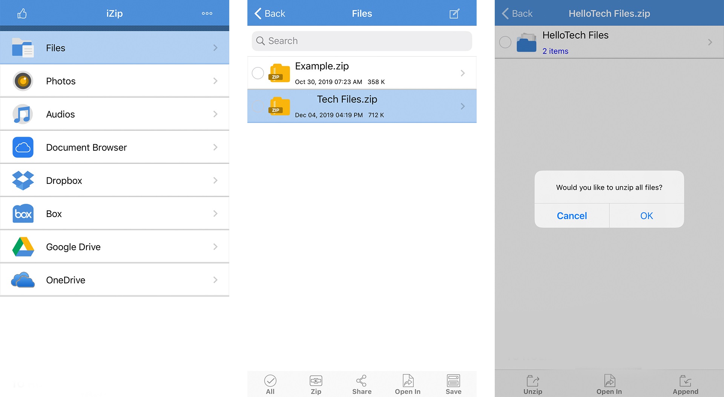Open the three-dot more options menu
The image size is (724, 397).
[207, 14]
